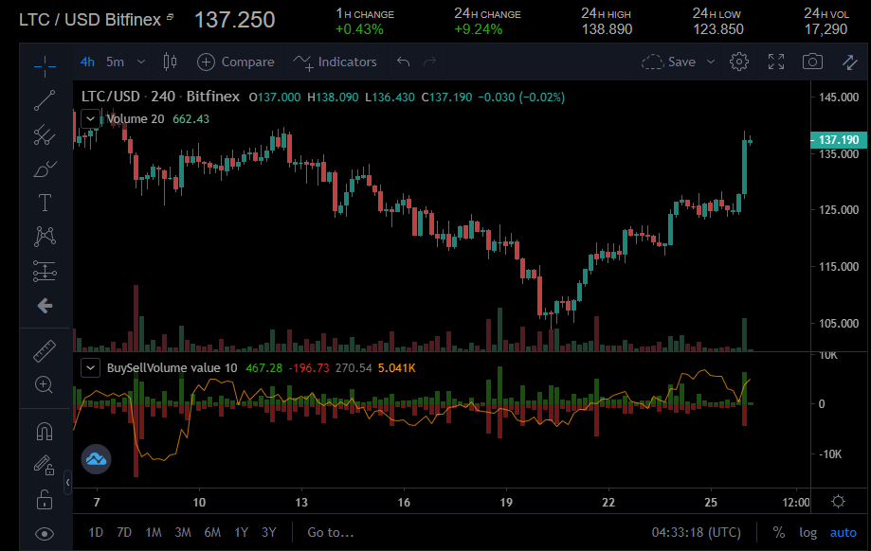871x551 pixels.
Task: Open timezone menu at 04:33:18 (UTC)
Action: point(696,533)
